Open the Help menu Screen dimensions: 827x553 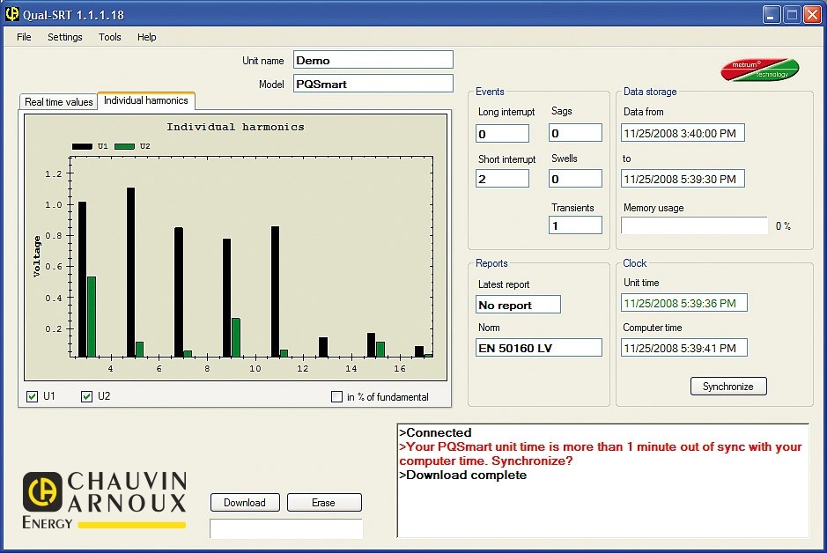pyautogui.click(x=146, y=37)
